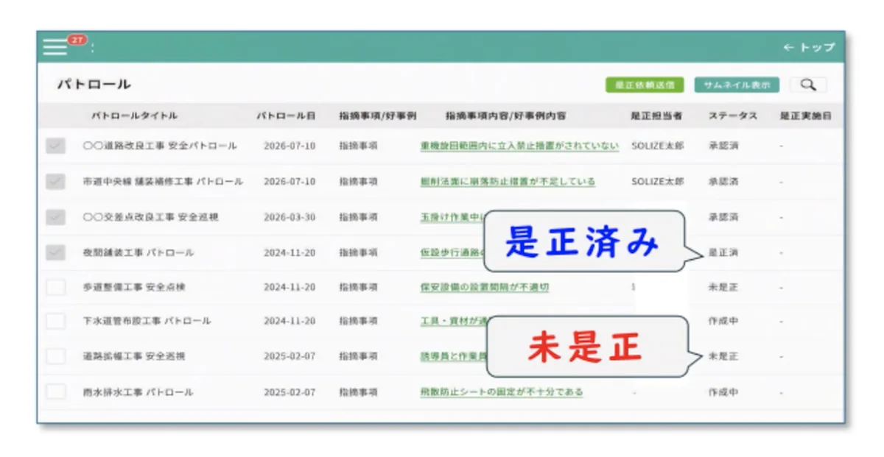Viewport: 884px width, 457px height.
Task: Tick the 道路拡幅工事 安全巡視 checkbox
Action: 55,356
